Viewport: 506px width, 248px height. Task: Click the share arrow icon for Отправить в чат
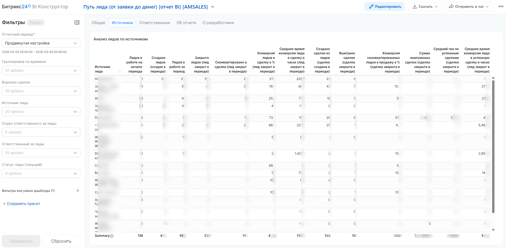pos(451,6)
